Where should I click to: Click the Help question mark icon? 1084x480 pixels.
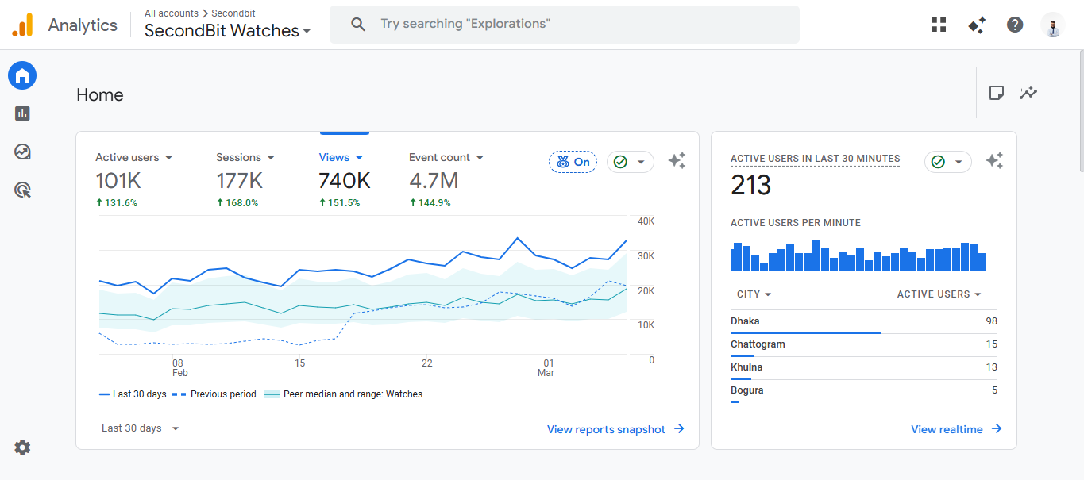click(x=1015, y=25)
